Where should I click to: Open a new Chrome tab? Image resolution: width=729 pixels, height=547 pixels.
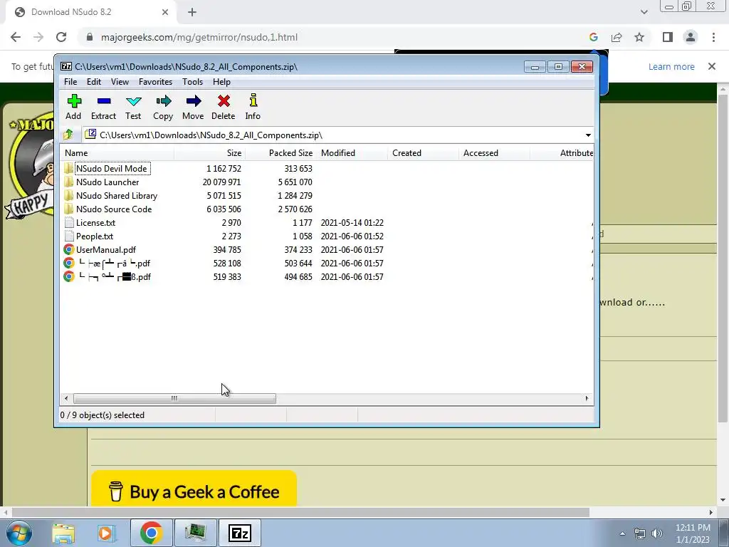tap(192, 12)
